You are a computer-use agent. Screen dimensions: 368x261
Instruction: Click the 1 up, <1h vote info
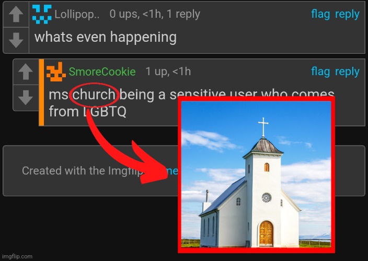tap(168, 72)
